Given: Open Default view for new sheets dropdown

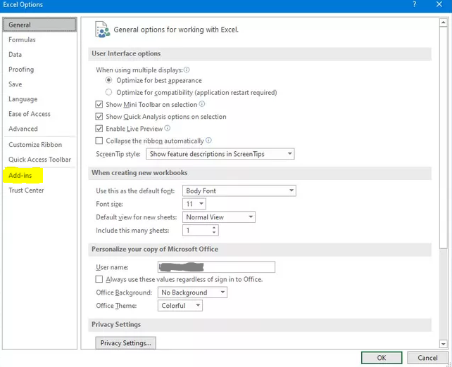Looking at the screenshot, I should (x=219, y=217).
